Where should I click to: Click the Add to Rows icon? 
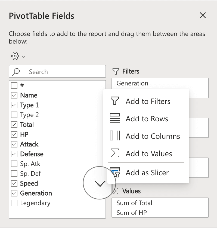(x=115, y=119)
